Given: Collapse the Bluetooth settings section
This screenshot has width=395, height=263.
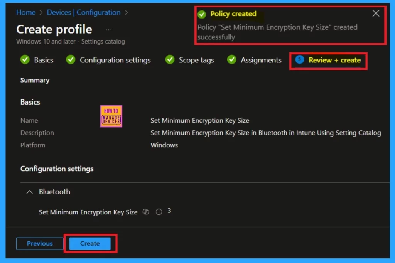Looking at the screenshot, I should coord(29,192).
